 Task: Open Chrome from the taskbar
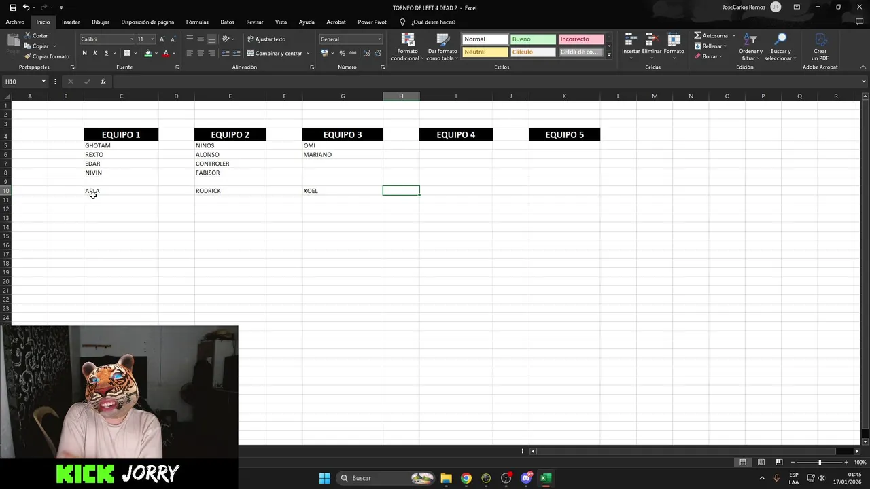[x=466, y=478]
